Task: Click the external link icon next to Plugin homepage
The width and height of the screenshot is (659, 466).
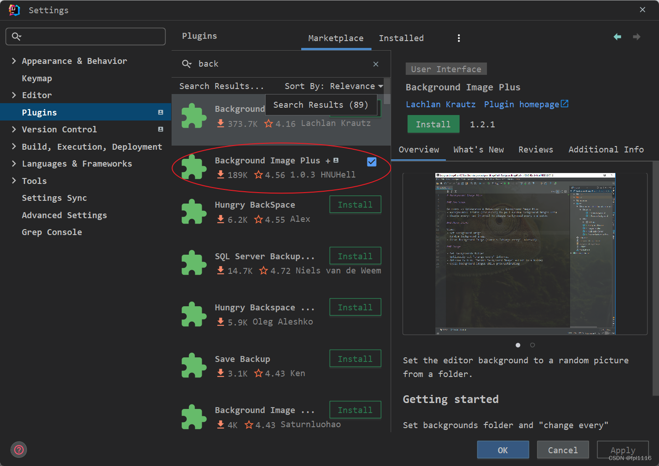Action: [565, 104]
